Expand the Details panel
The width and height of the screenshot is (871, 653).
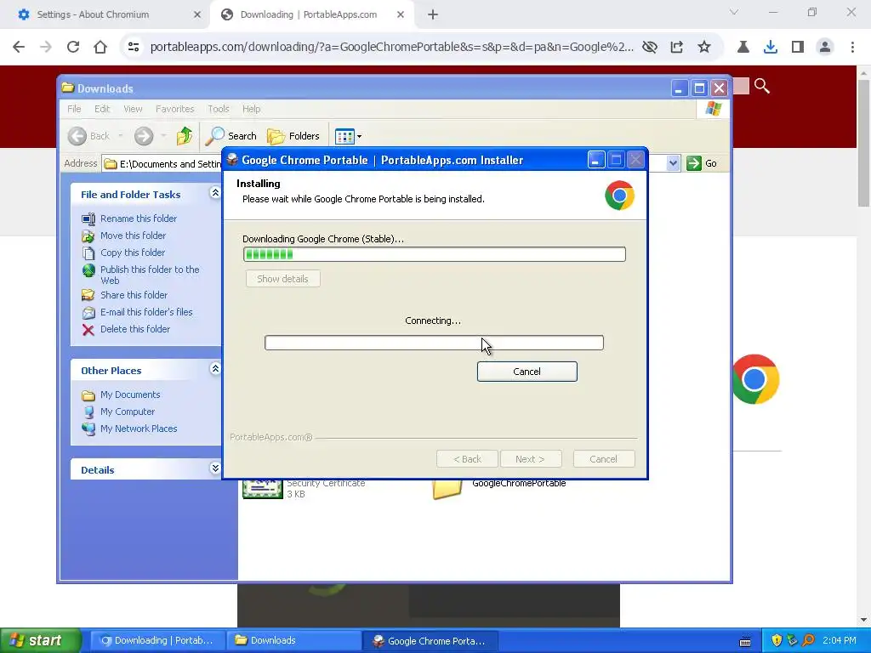pos(215,468)
